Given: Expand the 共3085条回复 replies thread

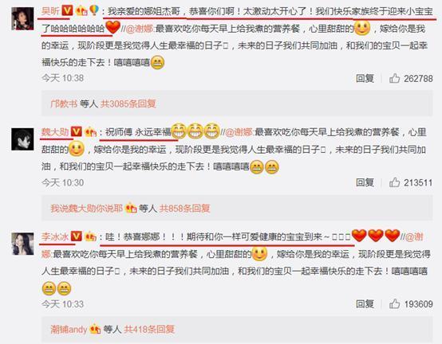Looking at the screenshot, I should tap(128, 104).
